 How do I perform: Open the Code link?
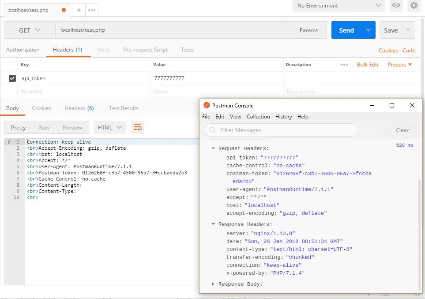[x=409, y=51]
